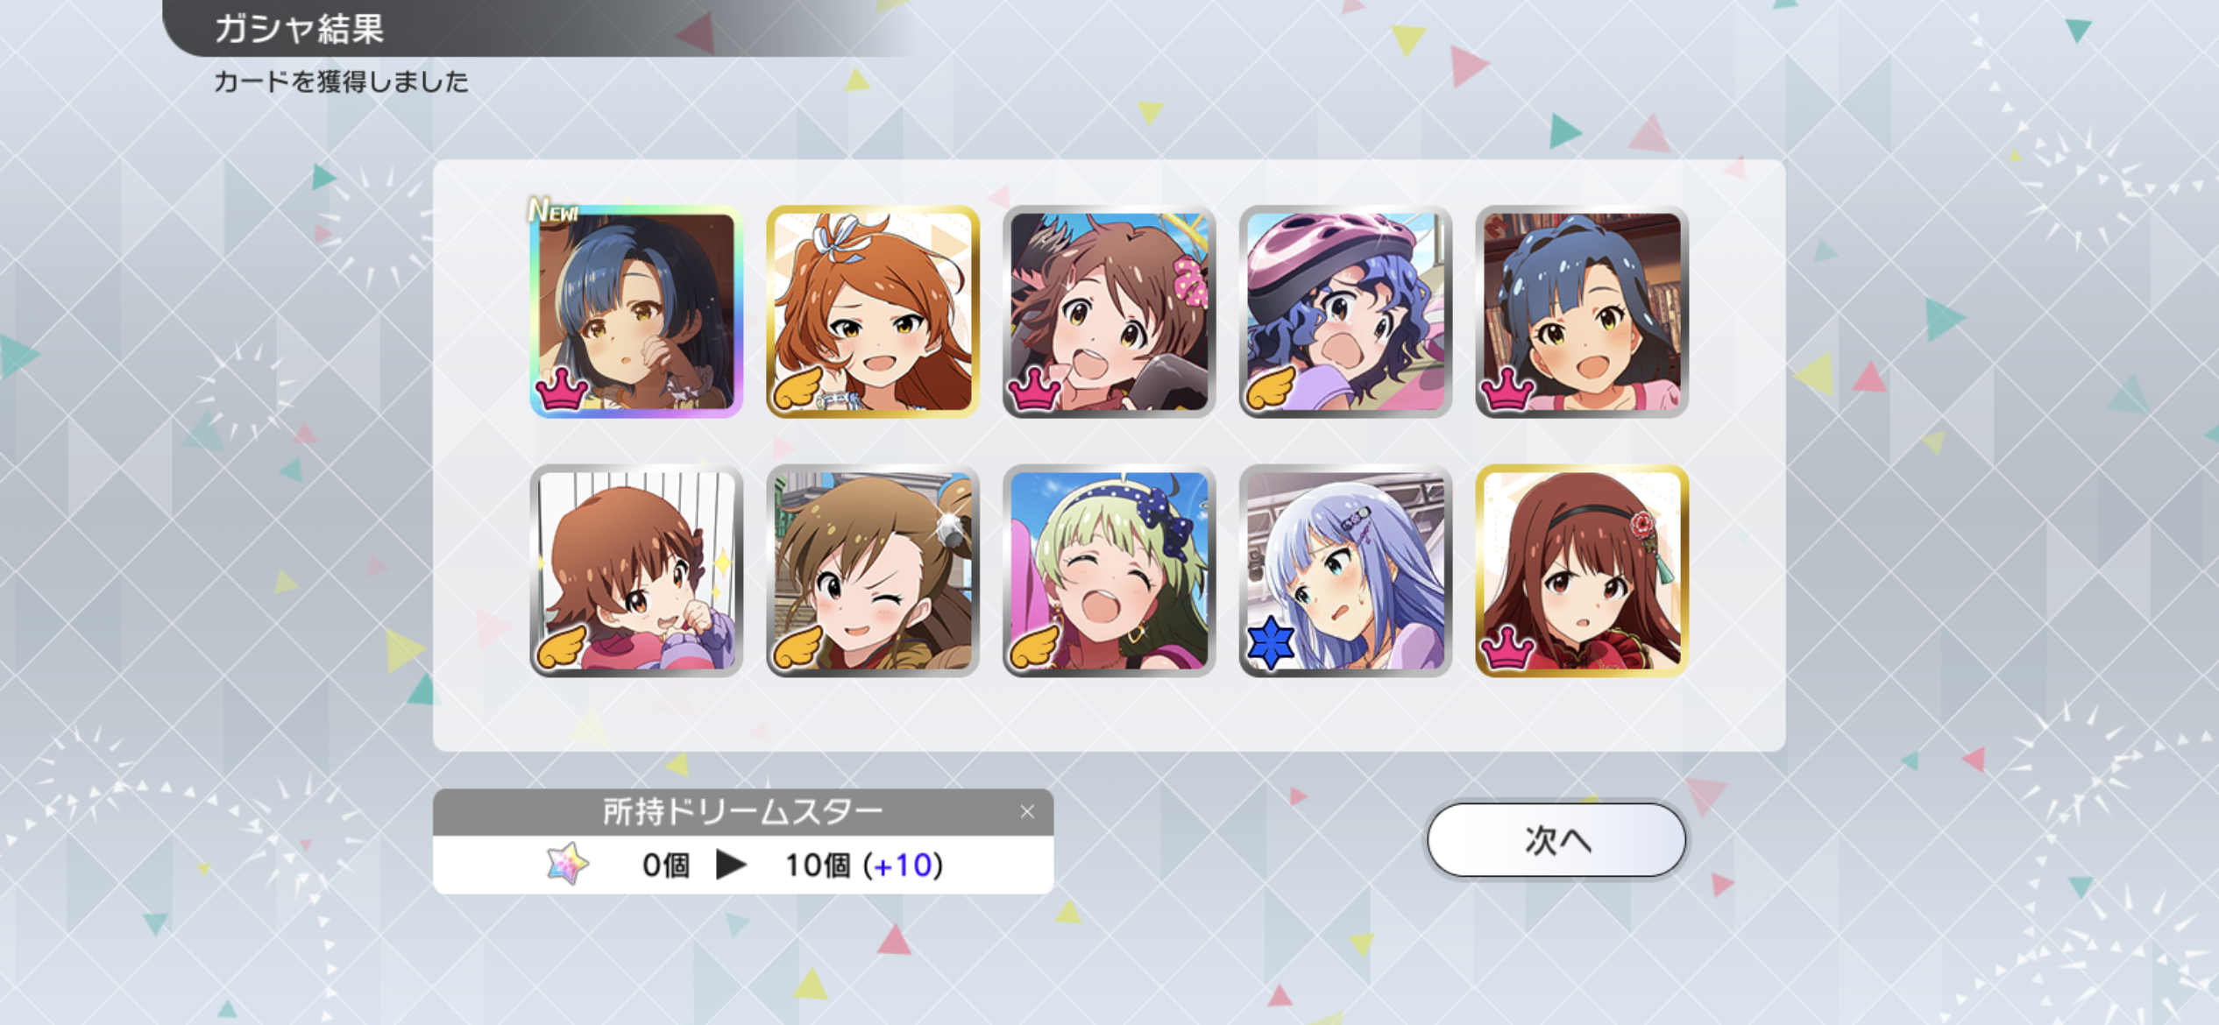Click the rainbow Dream Star icon
Screen dimensions: 2219x1025
click(568, 864)
